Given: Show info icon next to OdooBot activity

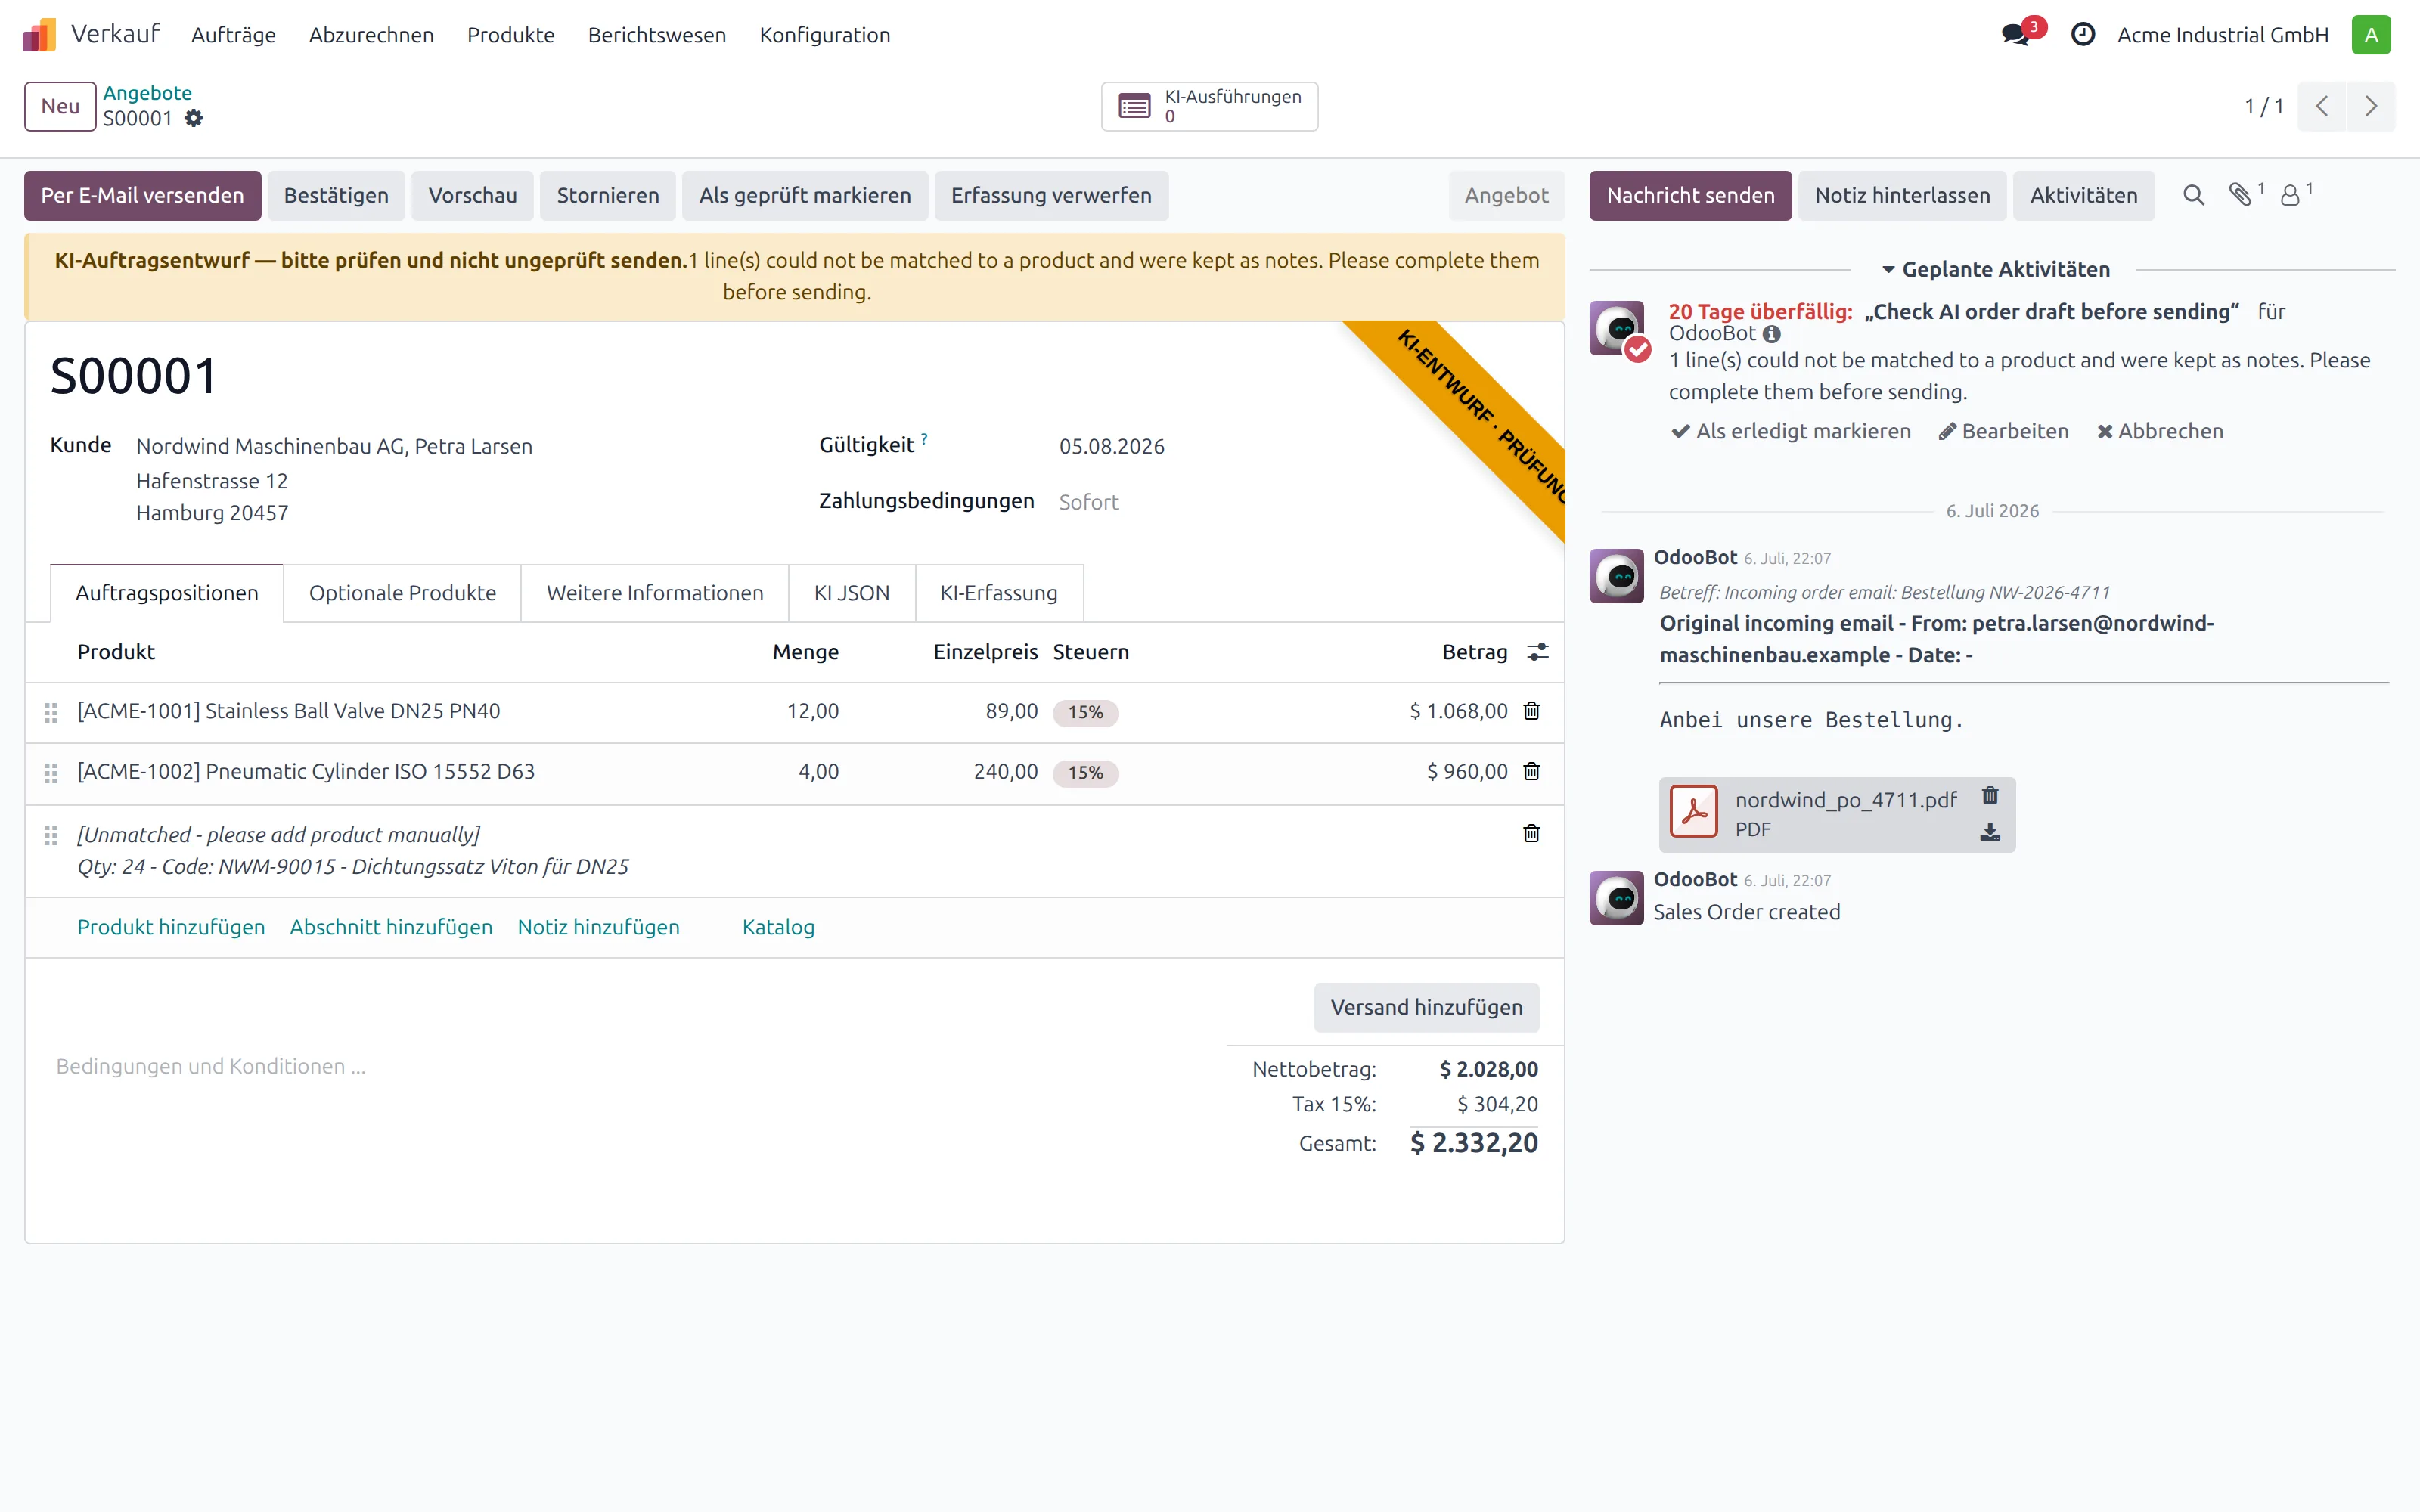Looking at the screenshot, I should tap(1772, 334).
